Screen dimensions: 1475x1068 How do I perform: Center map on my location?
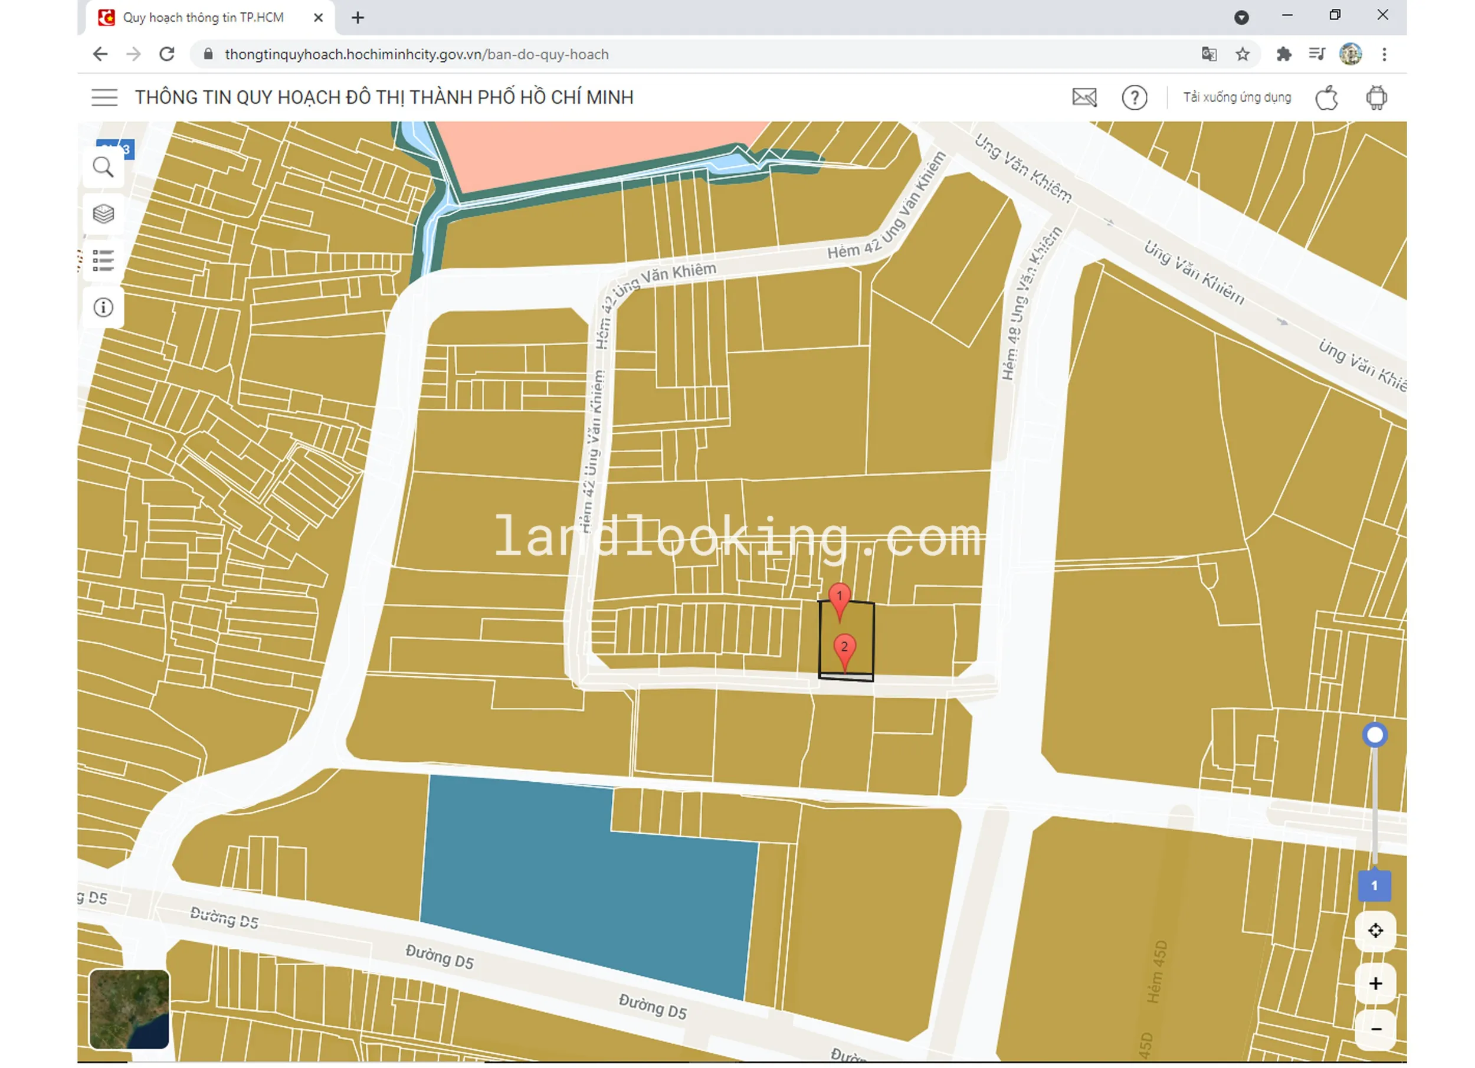(x=1375, y=932)
